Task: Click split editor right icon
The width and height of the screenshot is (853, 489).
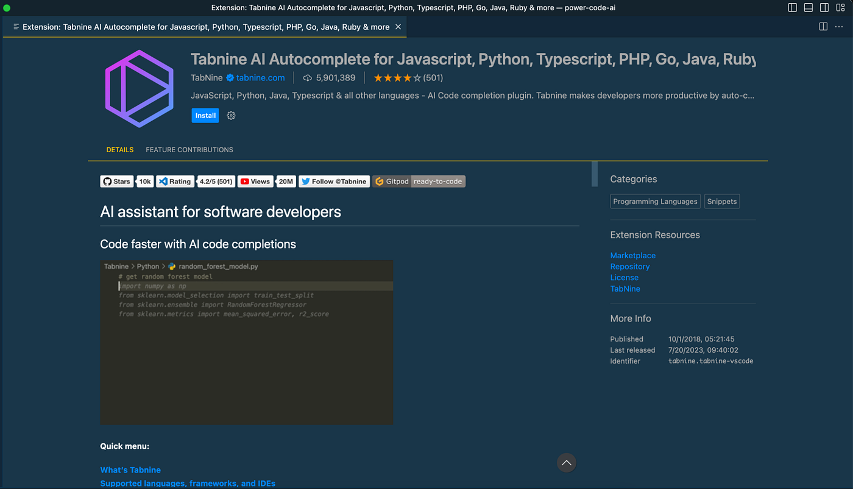Action: click(x=823, y=27)
